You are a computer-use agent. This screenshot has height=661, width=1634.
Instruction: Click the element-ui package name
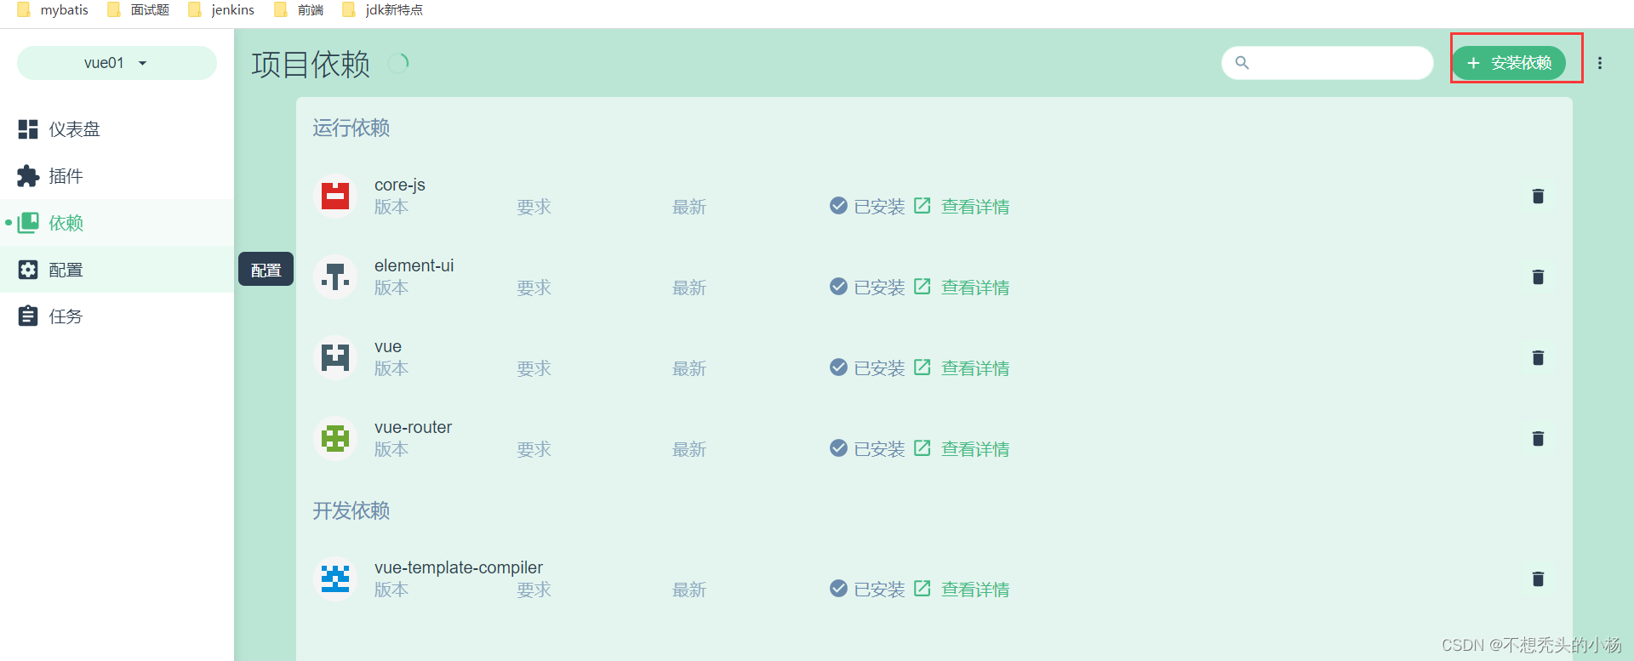[x=414, y=265]
